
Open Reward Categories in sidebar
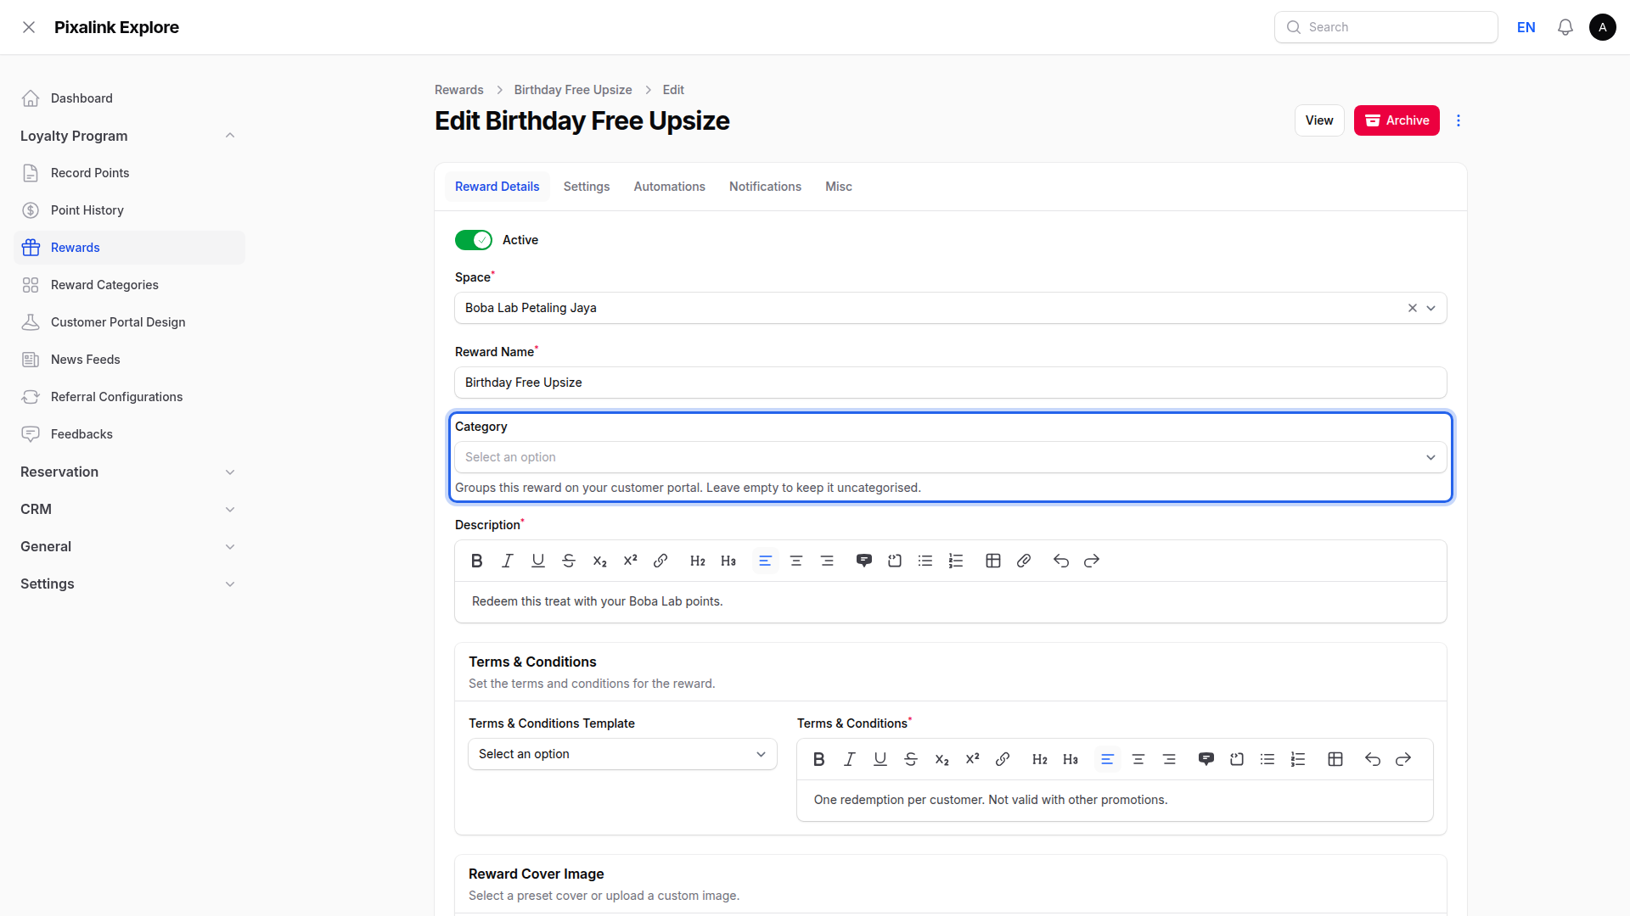point(129,285)
